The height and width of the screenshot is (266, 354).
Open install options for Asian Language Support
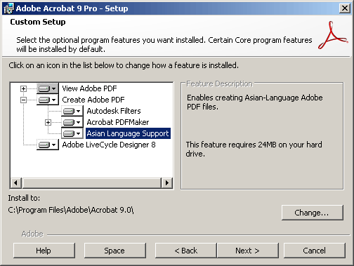pos(72,133)
